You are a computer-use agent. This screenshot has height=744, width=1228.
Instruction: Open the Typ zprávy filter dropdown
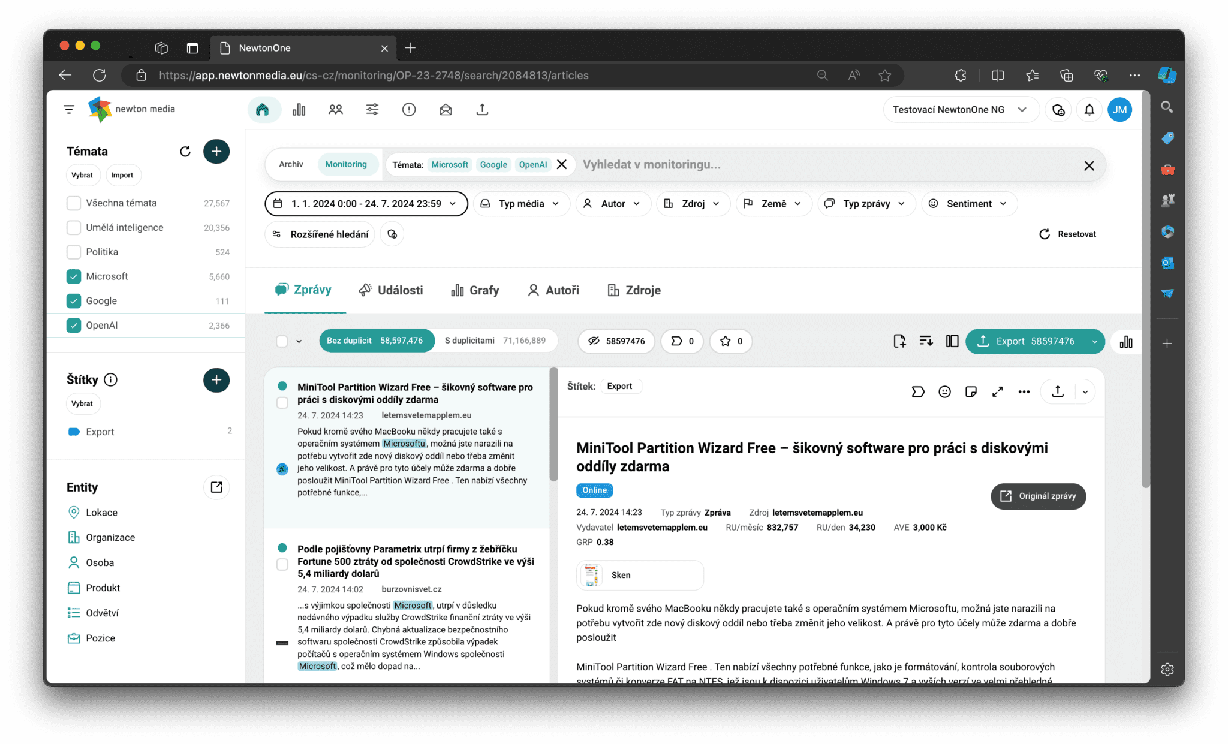tap(866, 204)
